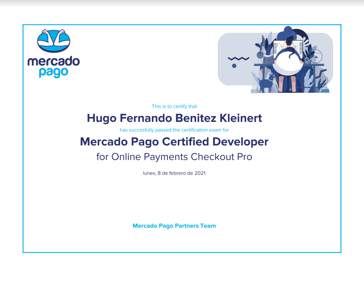Click the hanging plant pot left of monitor
This screenshot has width=364, height=281.
coord(260,55)
